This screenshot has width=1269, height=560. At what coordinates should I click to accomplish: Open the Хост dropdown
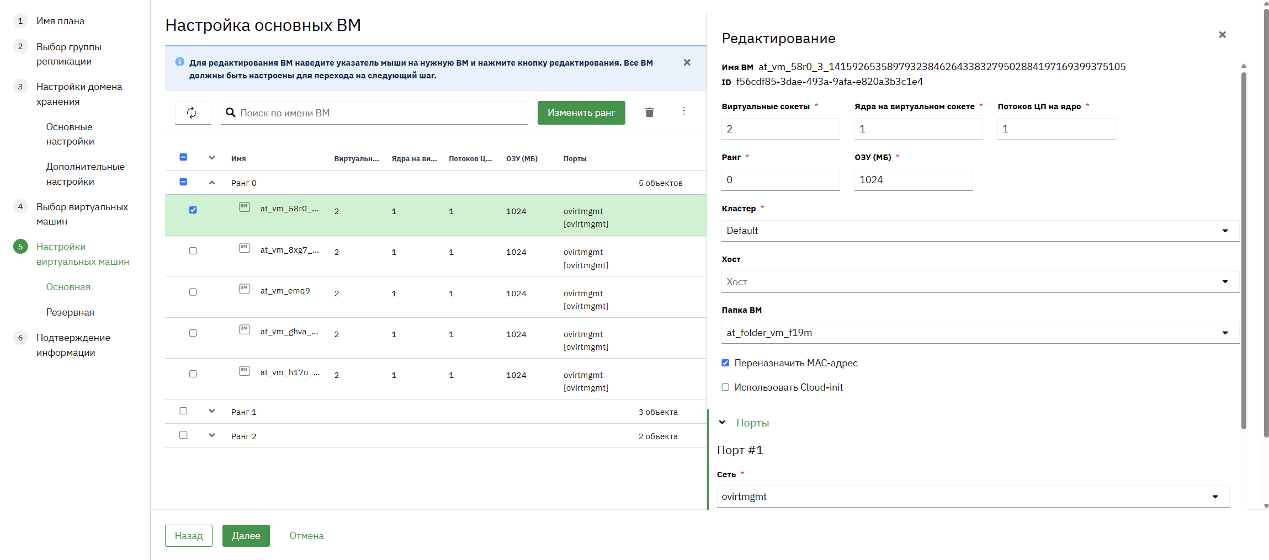[x=980, y=282]
